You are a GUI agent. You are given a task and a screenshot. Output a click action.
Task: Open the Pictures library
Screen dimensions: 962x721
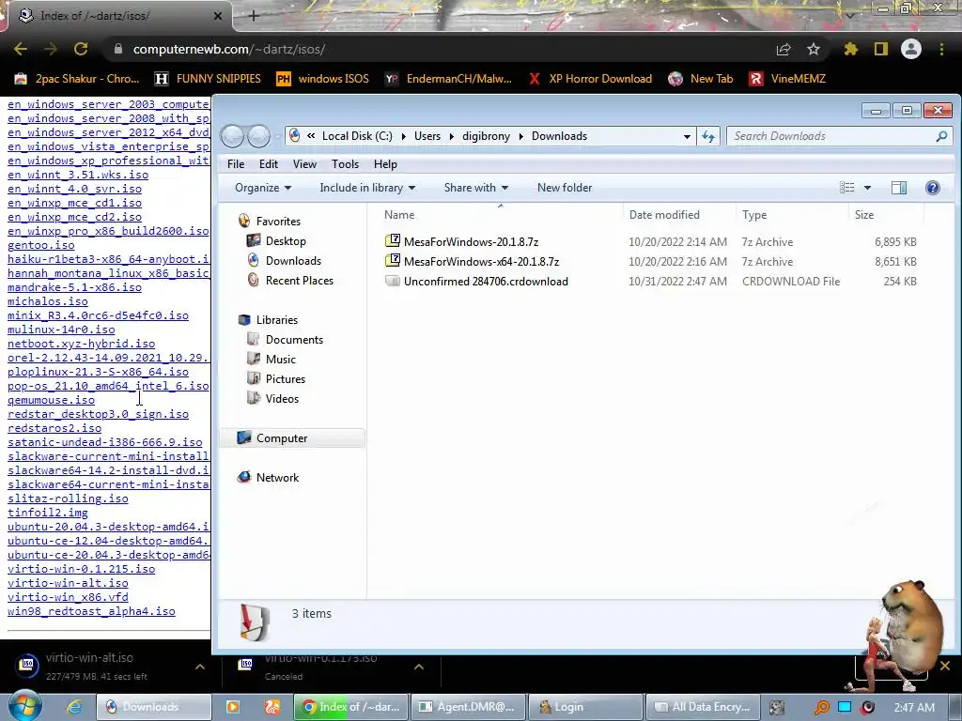(x=286, y=379)
